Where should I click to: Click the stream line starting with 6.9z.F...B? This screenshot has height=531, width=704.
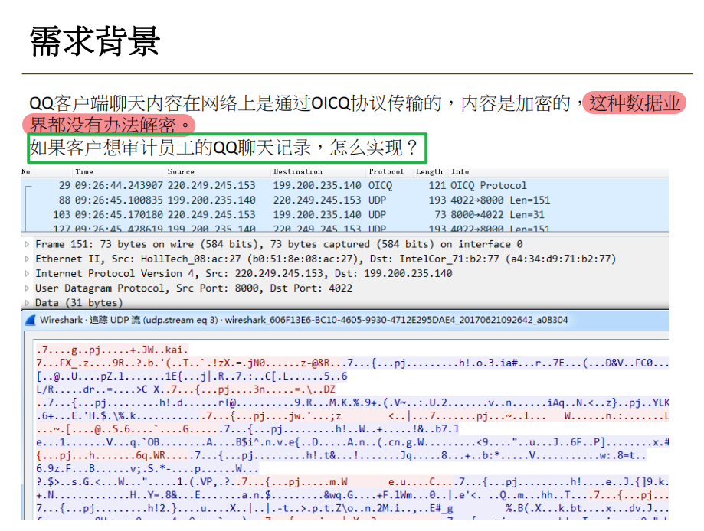(x=147, y=469)
